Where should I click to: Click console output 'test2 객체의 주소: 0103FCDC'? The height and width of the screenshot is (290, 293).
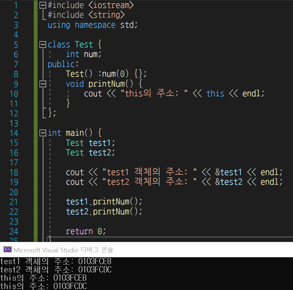point(56,269)
